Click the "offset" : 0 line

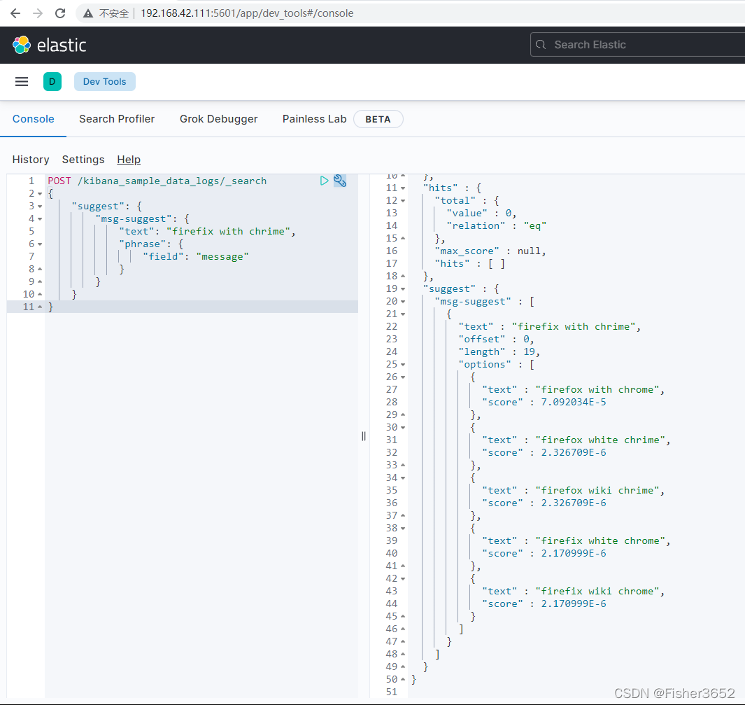click(497, 340)
